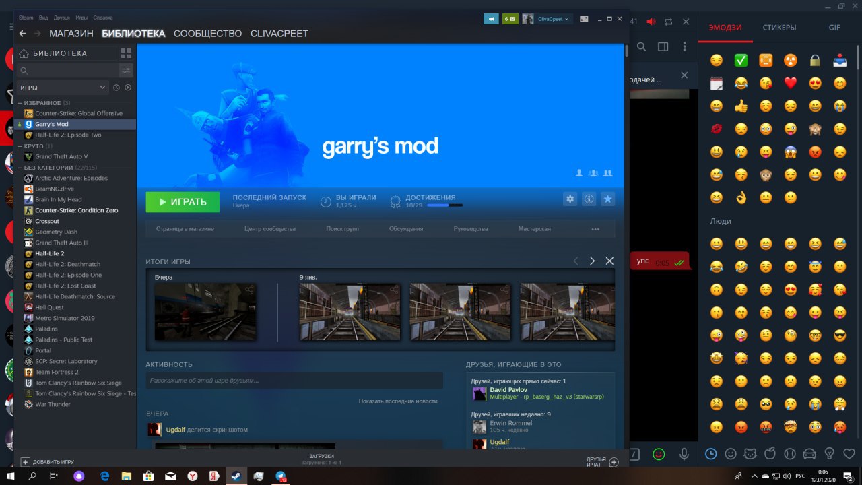Close the game summary section
The height and width of the screenshot is (485, 862).
609,261
